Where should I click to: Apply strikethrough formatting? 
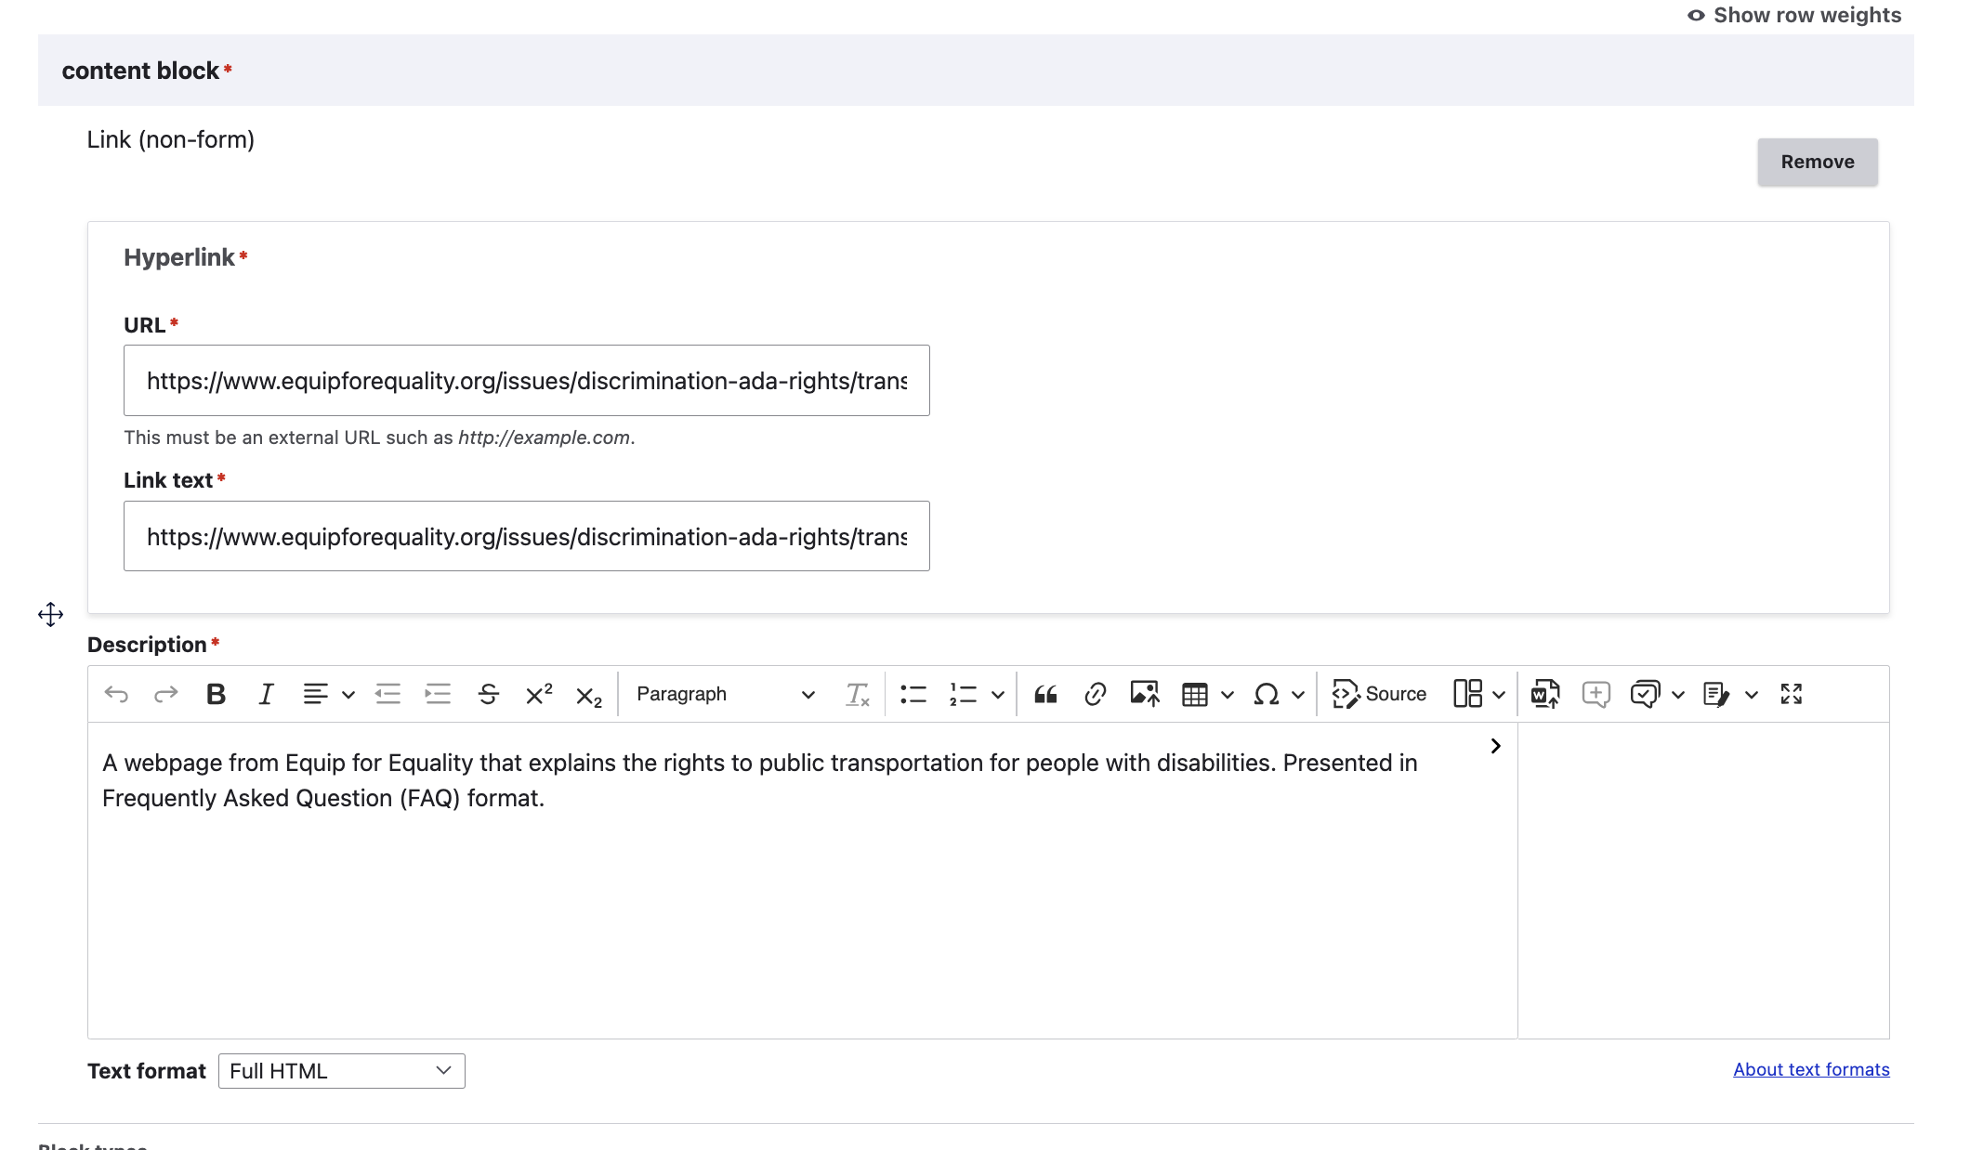click(488, 694)
